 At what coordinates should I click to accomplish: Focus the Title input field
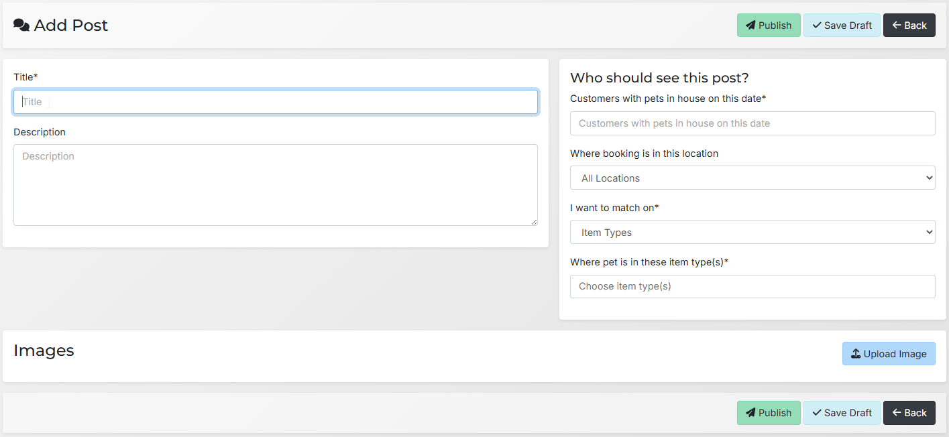pos(276,102)
